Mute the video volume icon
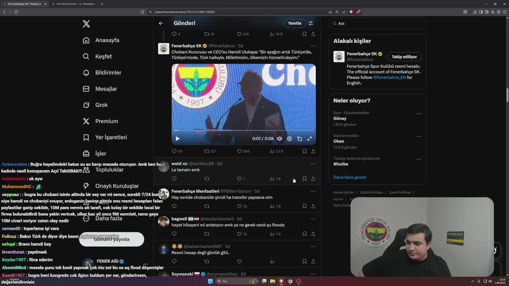The width and height of the screenshot is (509, 286). coord(280,139)
